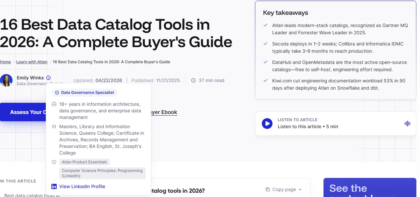Click the shield certifications icon

[x=54, y=162]
